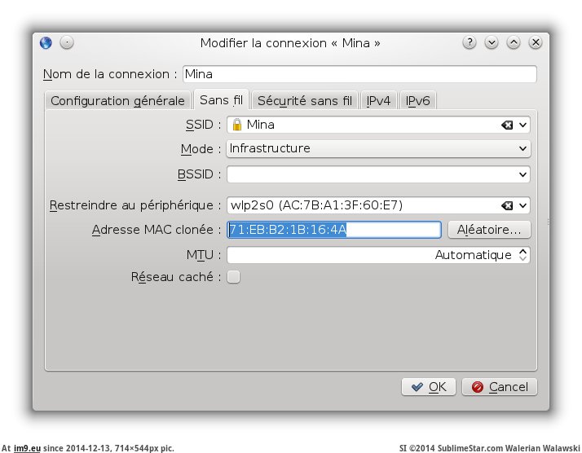Screen dimensions: 582x453
Task: Expand the SSID dropdown arrow
Action: click(522, 125)
